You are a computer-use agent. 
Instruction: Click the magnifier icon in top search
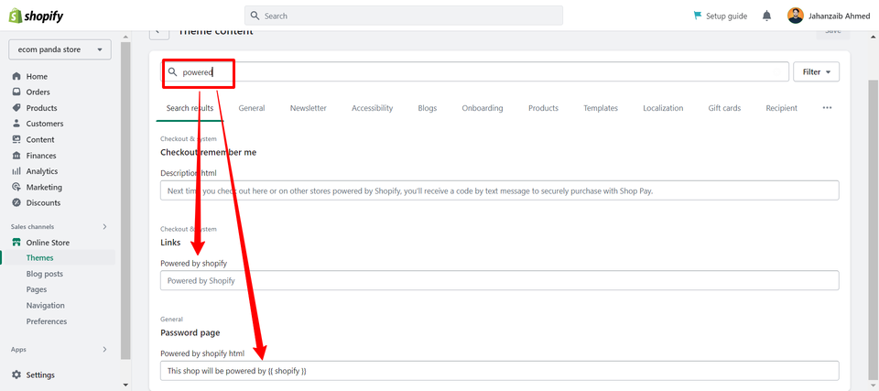[255, 16]
